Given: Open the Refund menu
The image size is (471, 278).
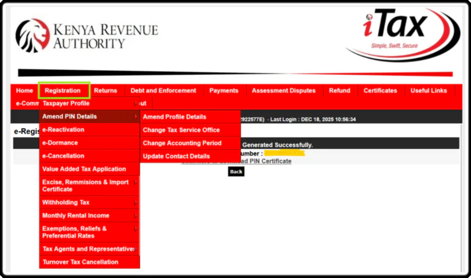Looking at the screenshot, I should [339, 91].
